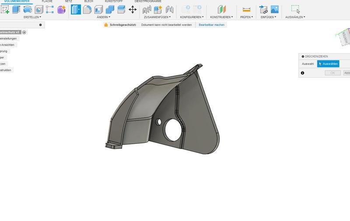
Task: Click the second Konfigurieren table icon
Action: [x=197, y=9]
